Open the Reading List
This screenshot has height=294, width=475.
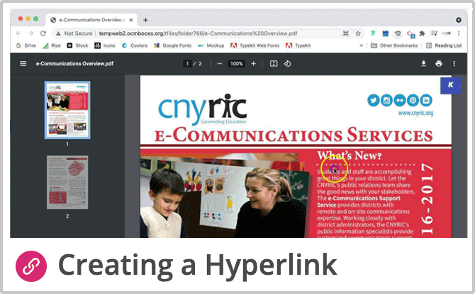point(444,45)
